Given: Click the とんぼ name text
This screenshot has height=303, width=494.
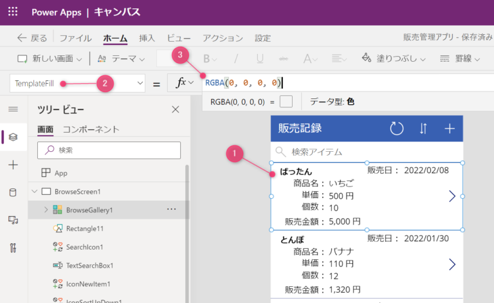Looking at the screenshot, I should coord(292,240).
